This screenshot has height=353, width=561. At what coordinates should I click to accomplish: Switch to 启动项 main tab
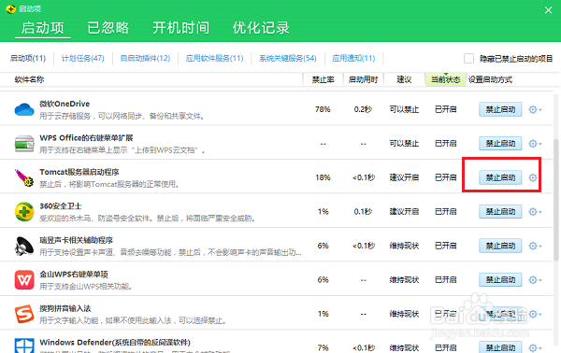click(43, 28)
